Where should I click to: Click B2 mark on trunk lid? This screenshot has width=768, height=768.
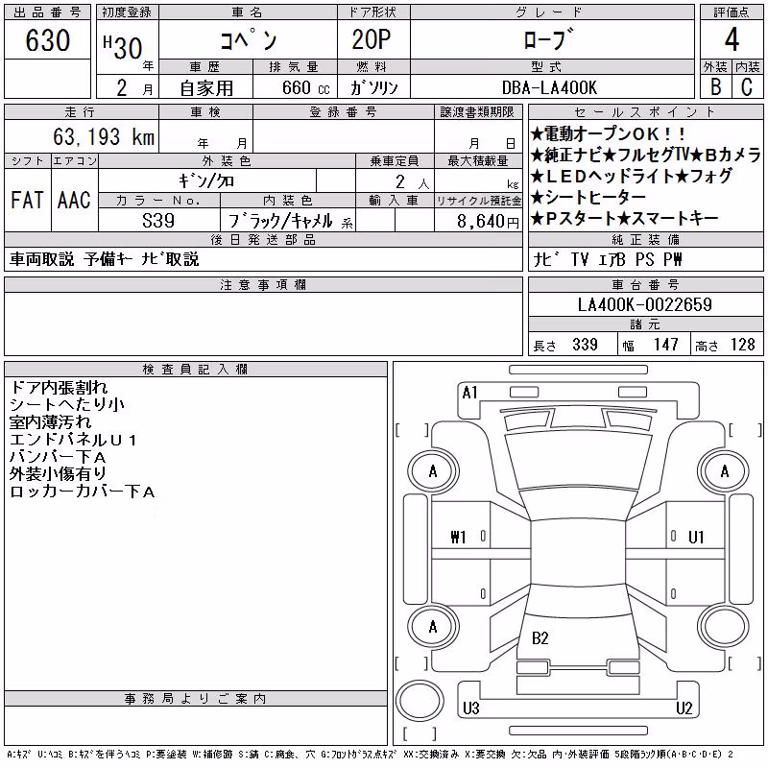[x=540, y=638]
